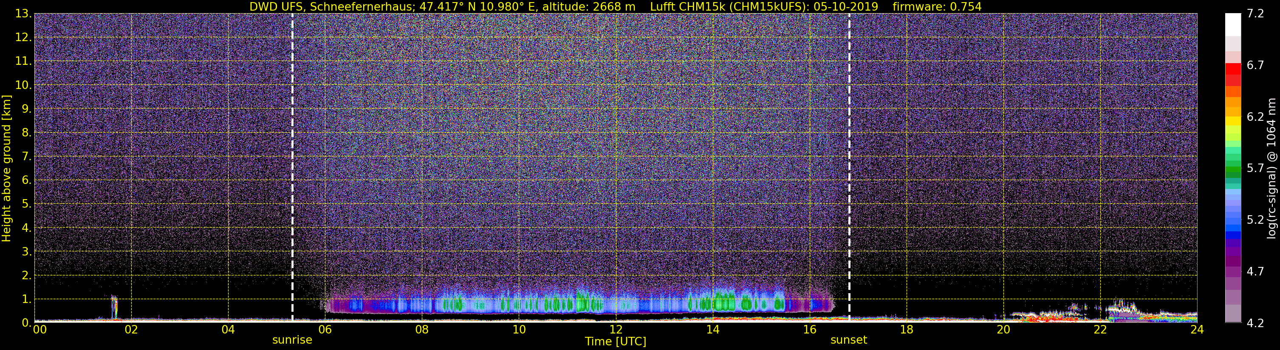The image size is (1280, 350).
Task: Click the x-axis tick label '10'
Action: tap(519, 329)
